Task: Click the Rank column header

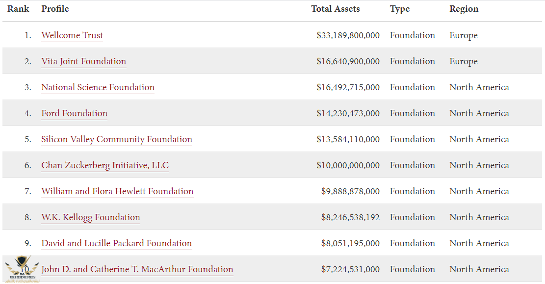Action: pos(18,9)
